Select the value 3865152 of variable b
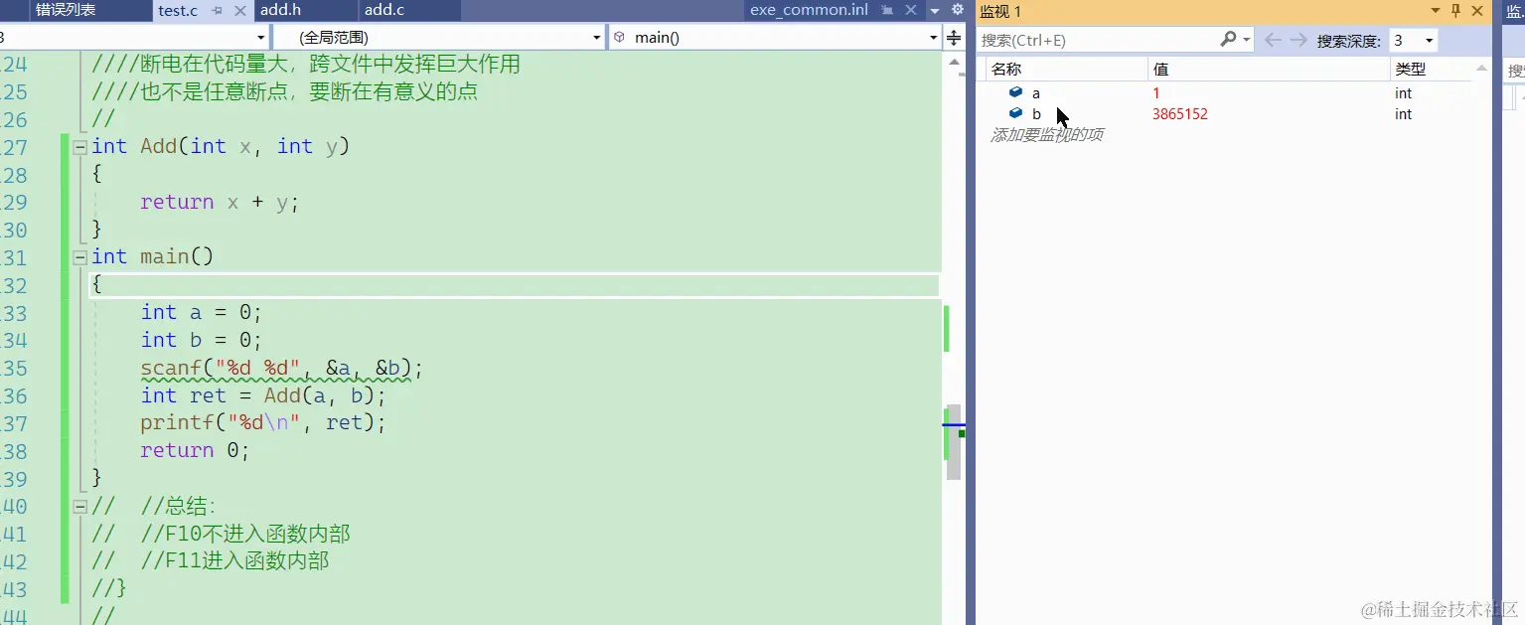Viewport: 1525px width, 625px height. coord(1179,113)
